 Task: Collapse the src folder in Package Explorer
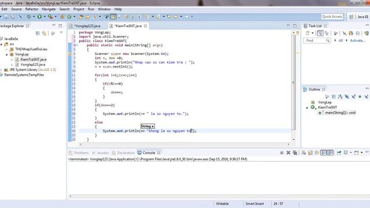[1, 44]
